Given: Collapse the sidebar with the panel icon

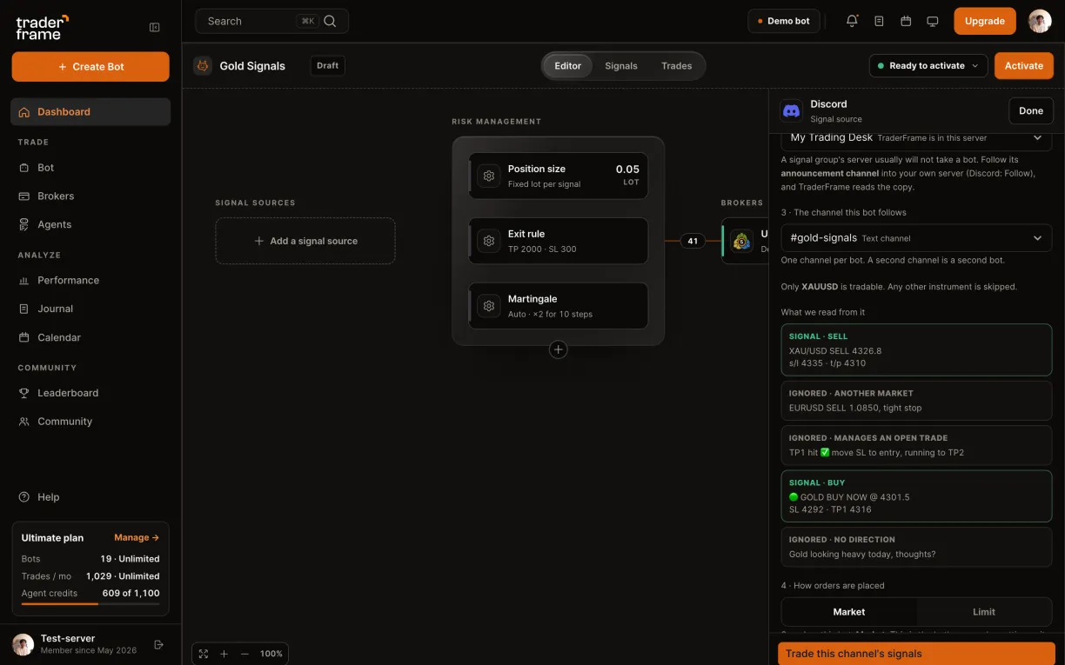Looking at the screenshot, I should tap(155, 27).
